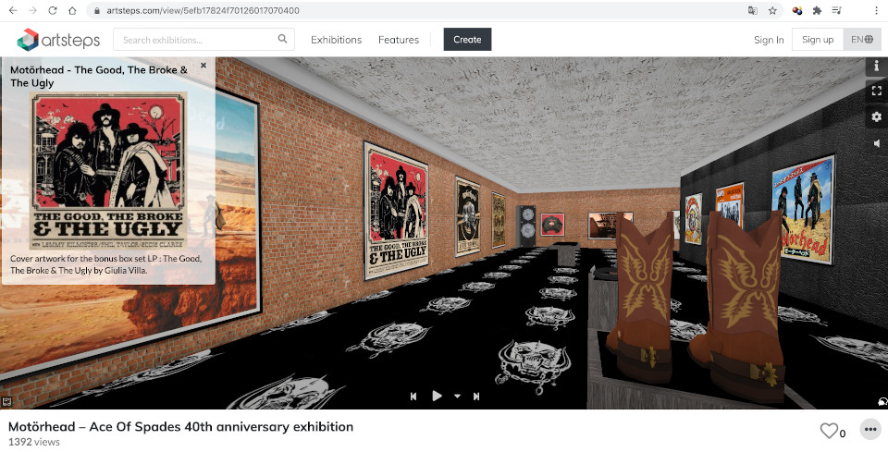Click the Create button
888x452 pixels.
467,39
